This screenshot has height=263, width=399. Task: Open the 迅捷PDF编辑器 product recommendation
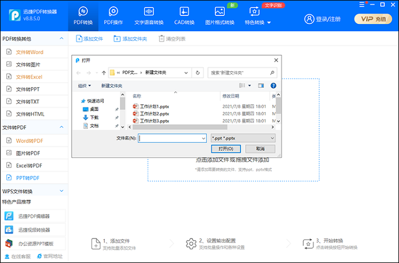pos(34,216)
